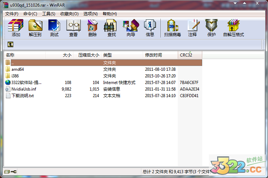
Task: Click the status bar drive icon
Action: pyautogui.click(x=7, y=172)
